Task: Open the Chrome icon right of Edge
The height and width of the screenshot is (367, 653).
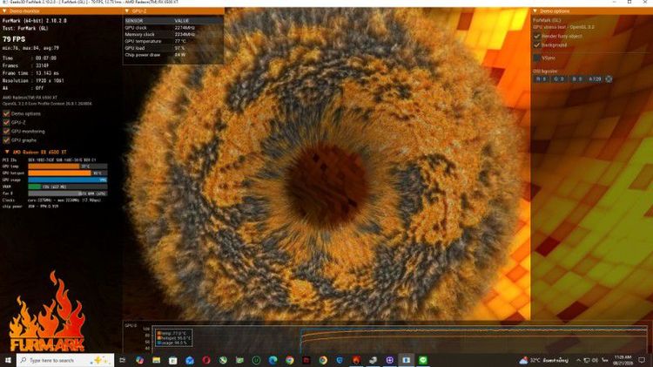Action: [x=289, y=360]
